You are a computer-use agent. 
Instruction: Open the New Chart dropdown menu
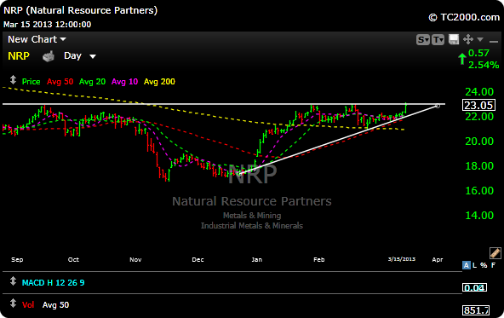click(x=37, y=39)
